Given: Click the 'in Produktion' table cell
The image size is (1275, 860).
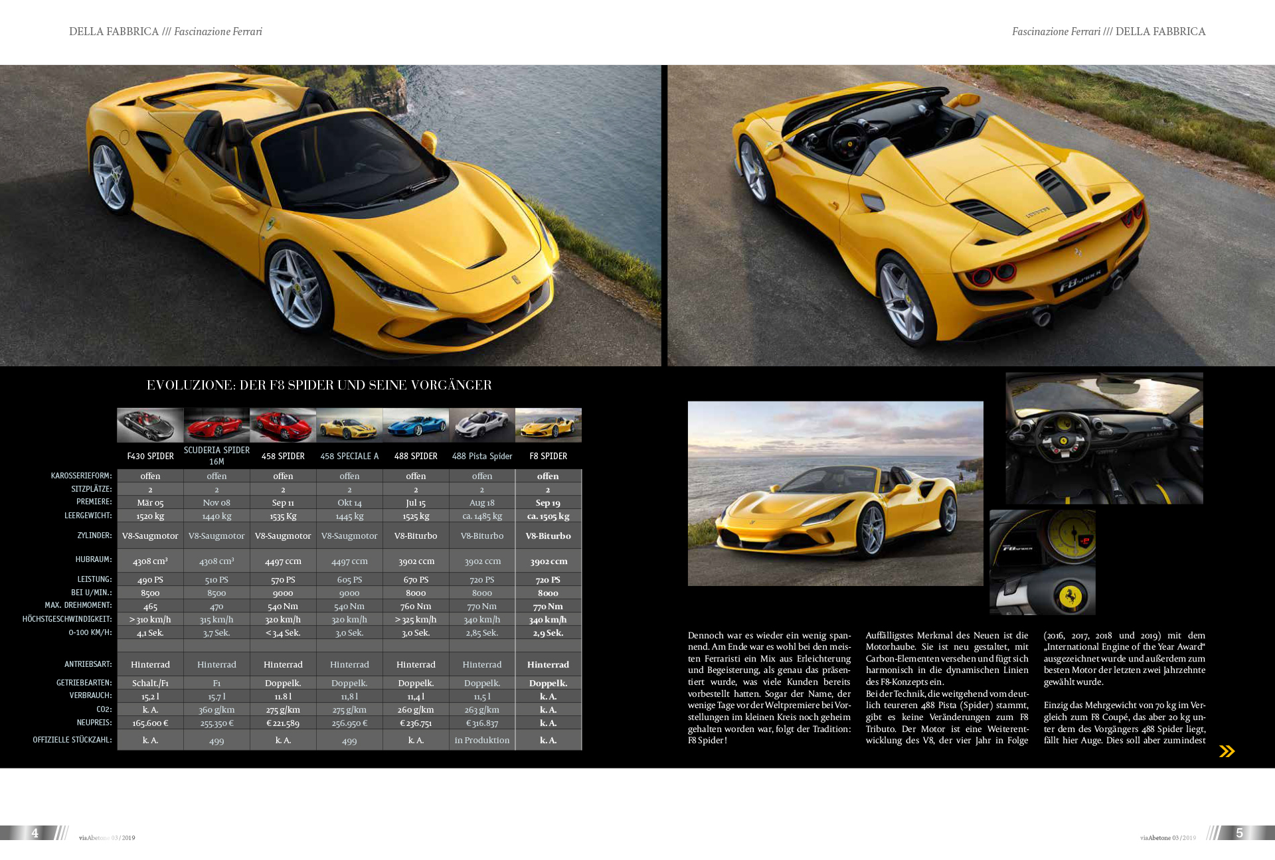Looking at the screenshot, I should pyautogui.click(x=482, y=740).
